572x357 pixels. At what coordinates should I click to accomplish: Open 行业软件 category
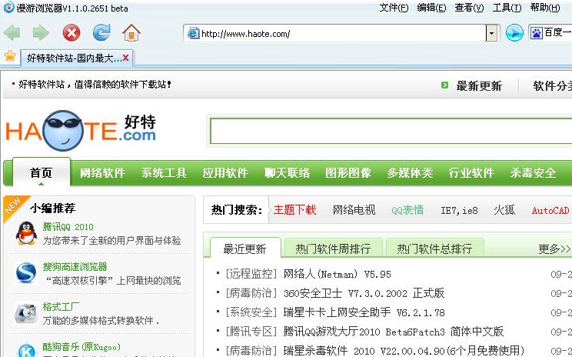click(x=471, y=172)
